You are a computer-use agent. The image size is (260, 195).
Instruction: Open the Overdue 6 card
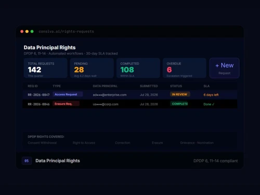click(x=185, y=68)
